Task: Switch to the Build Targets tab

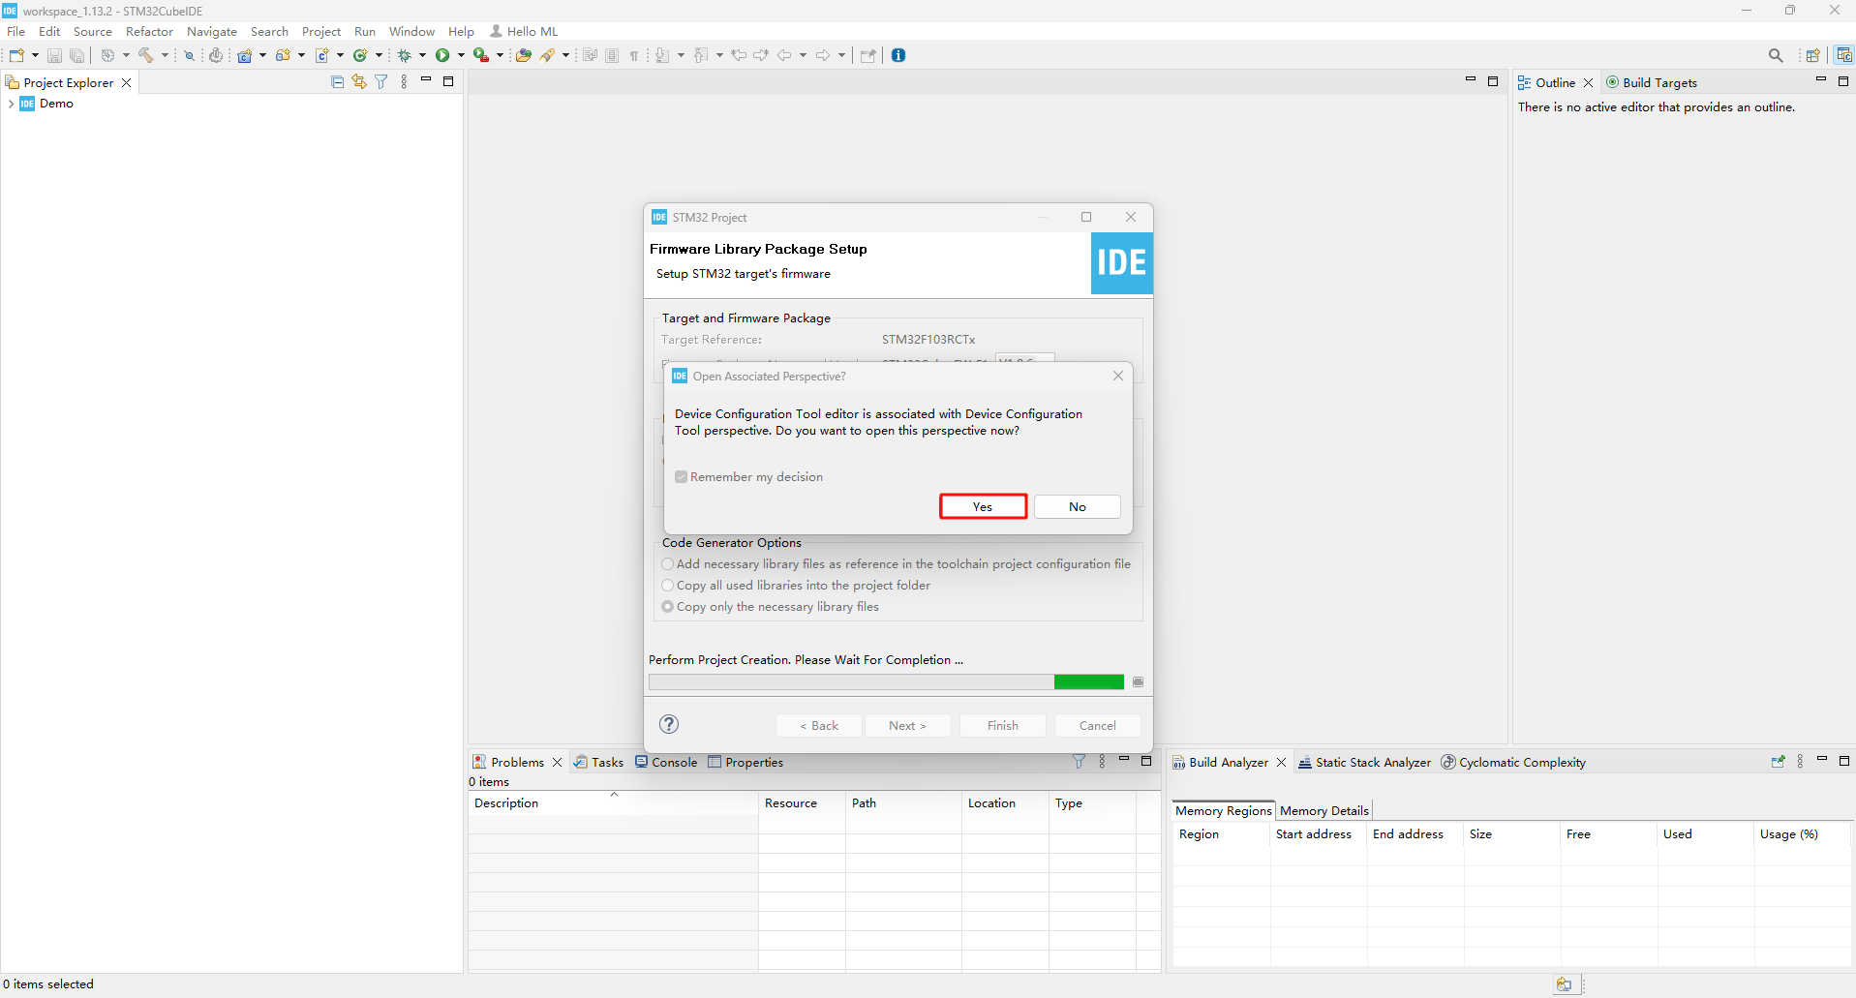Action: point(1652,82)
